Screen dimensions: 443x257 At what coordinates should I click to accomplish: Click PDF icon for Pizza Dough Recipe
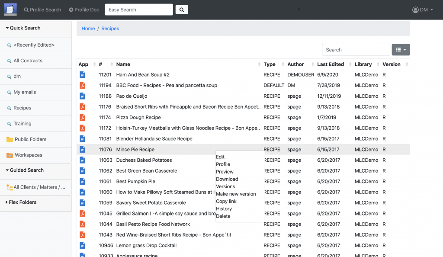click(82, 117)
